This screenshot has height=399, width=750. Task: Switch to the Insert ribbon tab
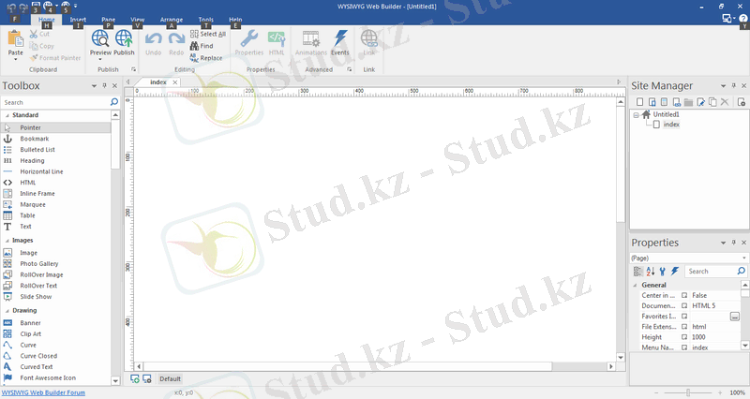[x=78, y=20]
